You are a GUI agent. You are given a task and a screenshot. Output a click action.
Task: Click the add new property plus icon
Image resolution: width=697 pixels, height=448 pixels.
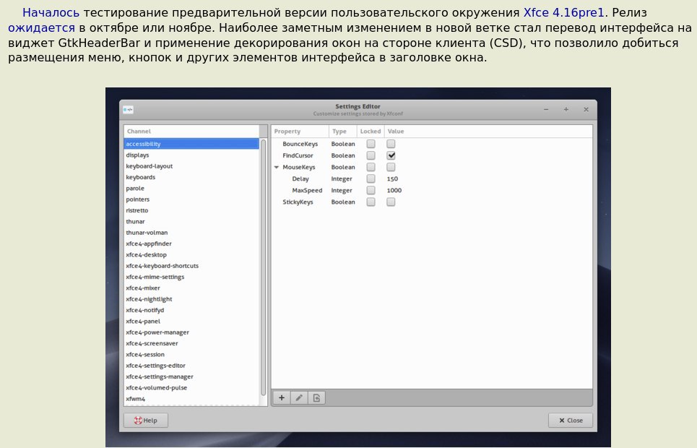[x=282, y=397]
